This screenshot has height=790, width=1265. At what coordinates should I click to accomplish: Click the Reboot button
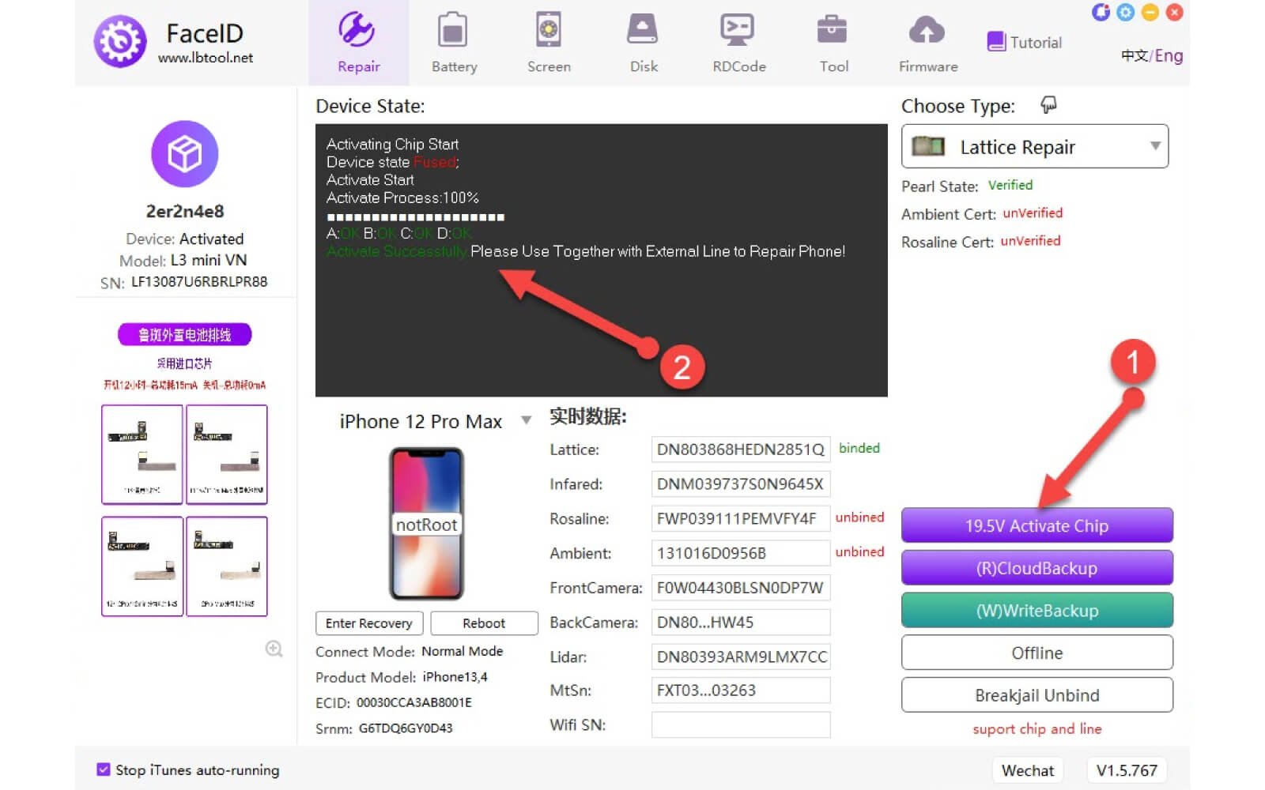(484, 623)
